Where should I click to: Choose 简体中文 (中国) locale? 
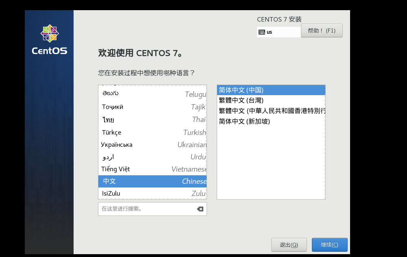click(271, 90)
